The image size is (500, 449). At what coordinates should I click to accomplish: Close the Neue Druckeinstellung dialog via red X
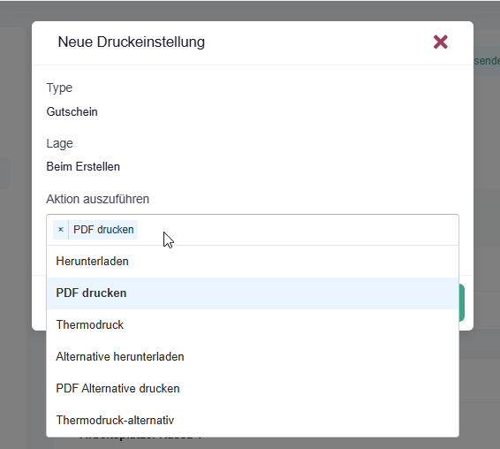coord(440,42)
